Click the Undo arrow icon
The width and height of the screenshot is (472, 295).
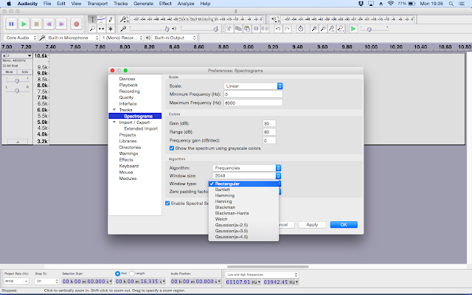278,29
